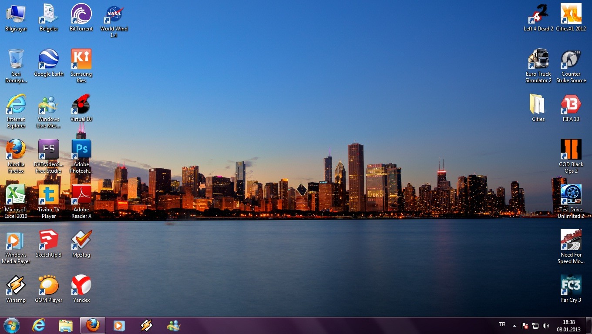Select the Adobe Reader X shortcut

pos(81,202)
